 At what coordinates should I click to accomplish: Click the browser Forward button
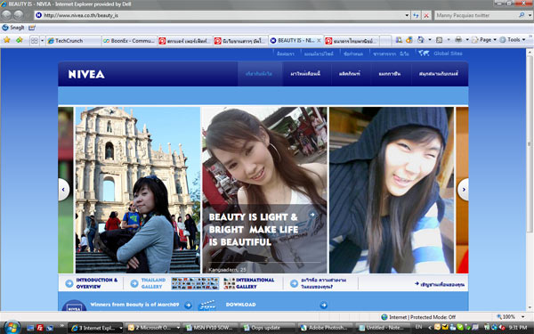click(x=19, y=15)
